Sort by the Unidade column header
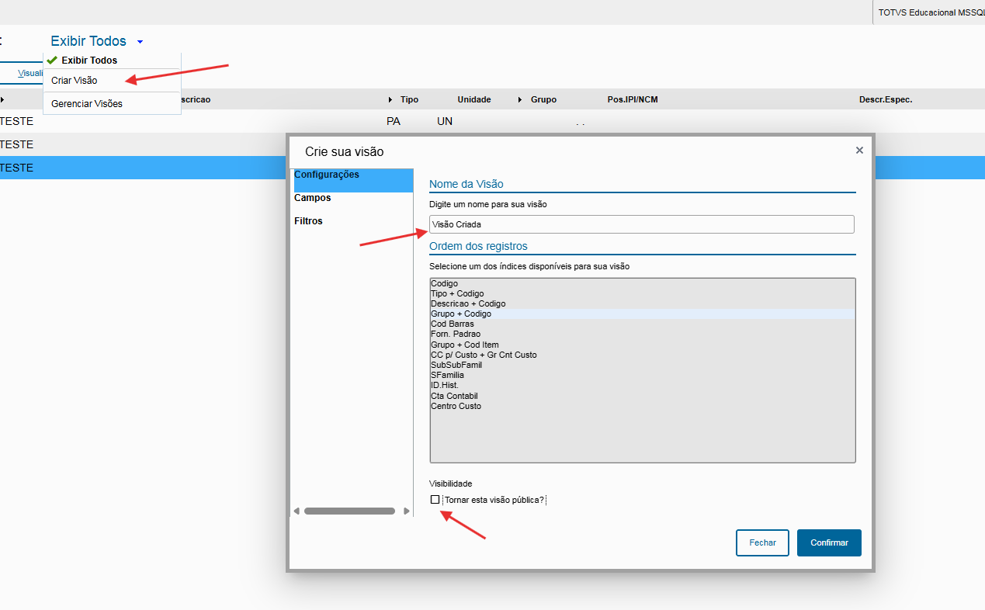Screen dimensions: 985x610 (474, 100)
